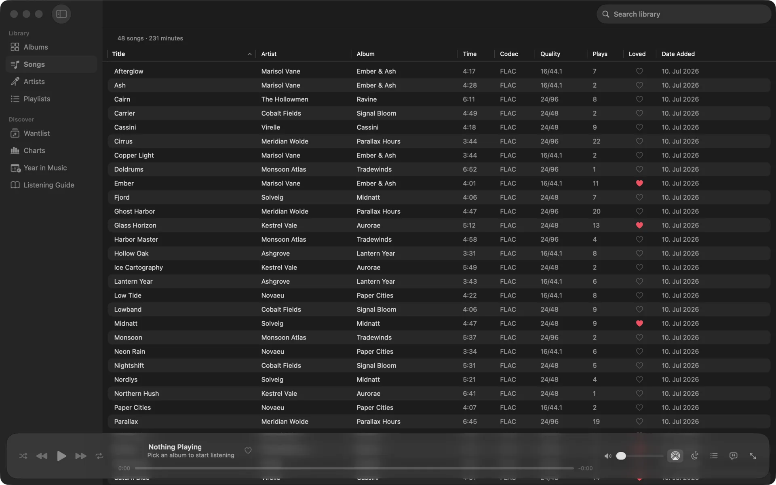Select the Ice Cartography song row

click(439, 268)
